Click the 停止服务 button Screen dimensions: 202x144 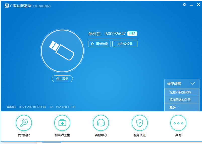(x=62, y=79)
